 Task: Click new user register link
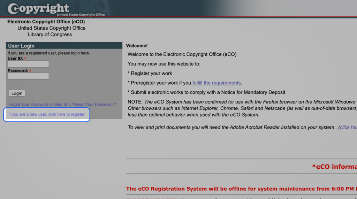click(x=47, y=114)
